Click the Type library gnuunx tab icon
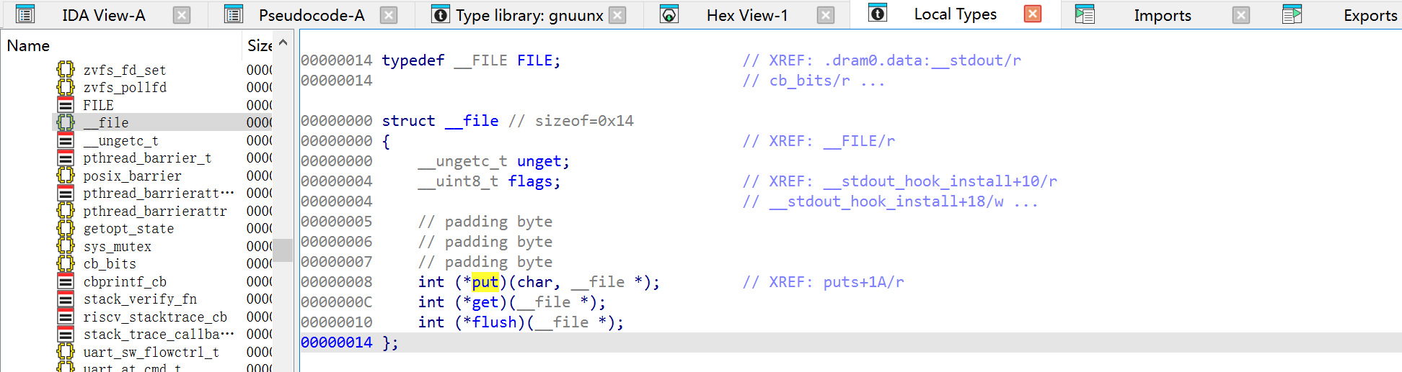This screenshot has height=372, width=1402. tap(440, 14)
